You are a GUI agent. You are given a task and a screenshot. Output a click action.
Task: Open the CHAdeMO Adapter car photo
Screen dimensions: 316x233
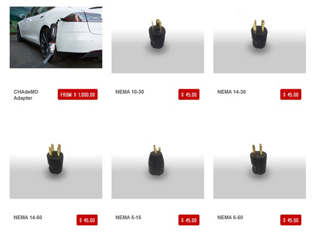pos(56,37)
